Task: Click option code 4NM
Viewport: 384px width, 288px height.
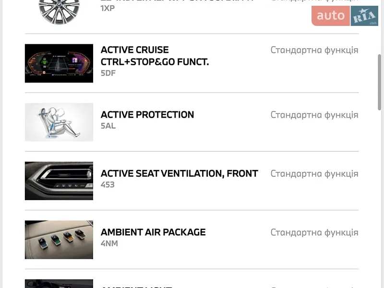Action: [109, 243]
